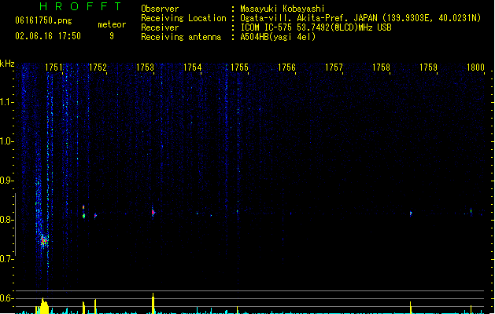Image resolution: width=495 pixels, height=314 pixels.
Task: Select the ICOM IC-575 receiver text
Action: pos(316,27)
